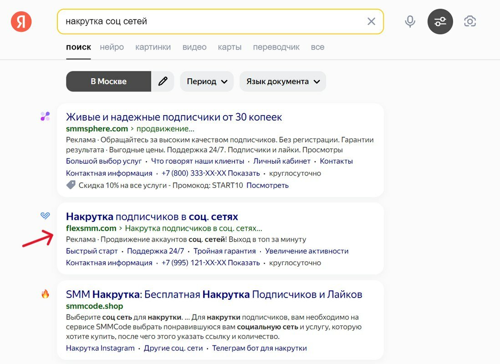Click the flexsmm heart favicon

pos(45,216)
